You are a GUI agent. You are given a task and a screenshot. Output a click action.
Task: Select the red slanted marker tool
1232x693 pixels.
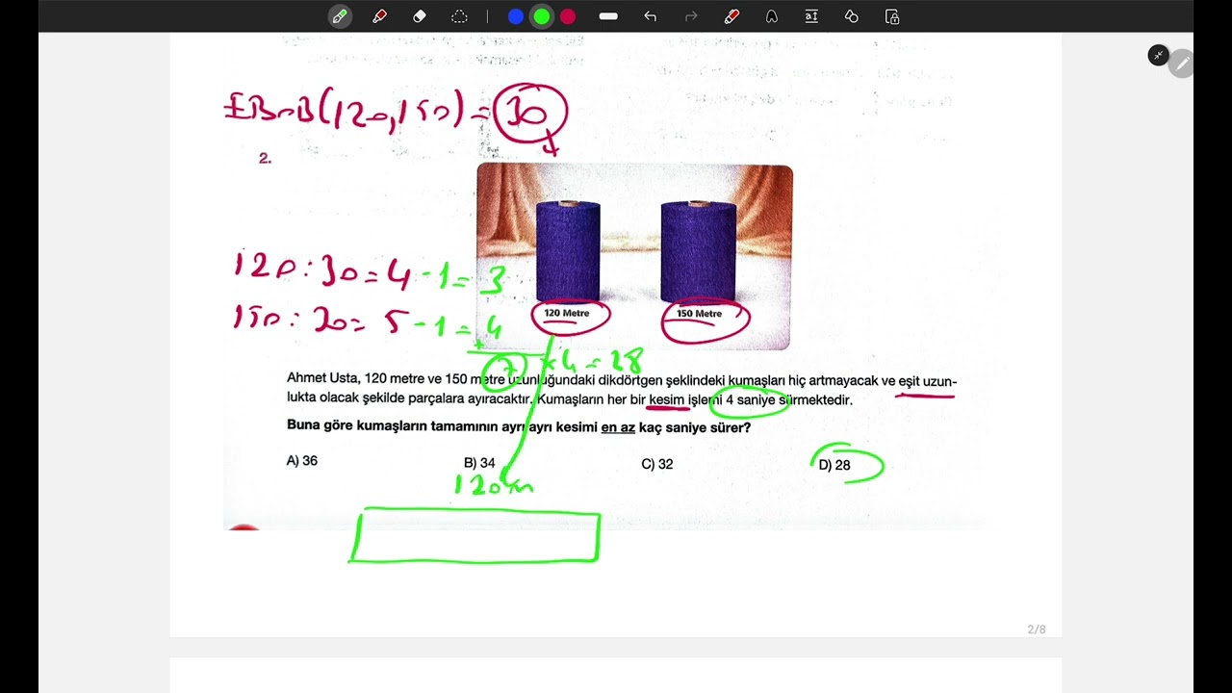(731, 16)
